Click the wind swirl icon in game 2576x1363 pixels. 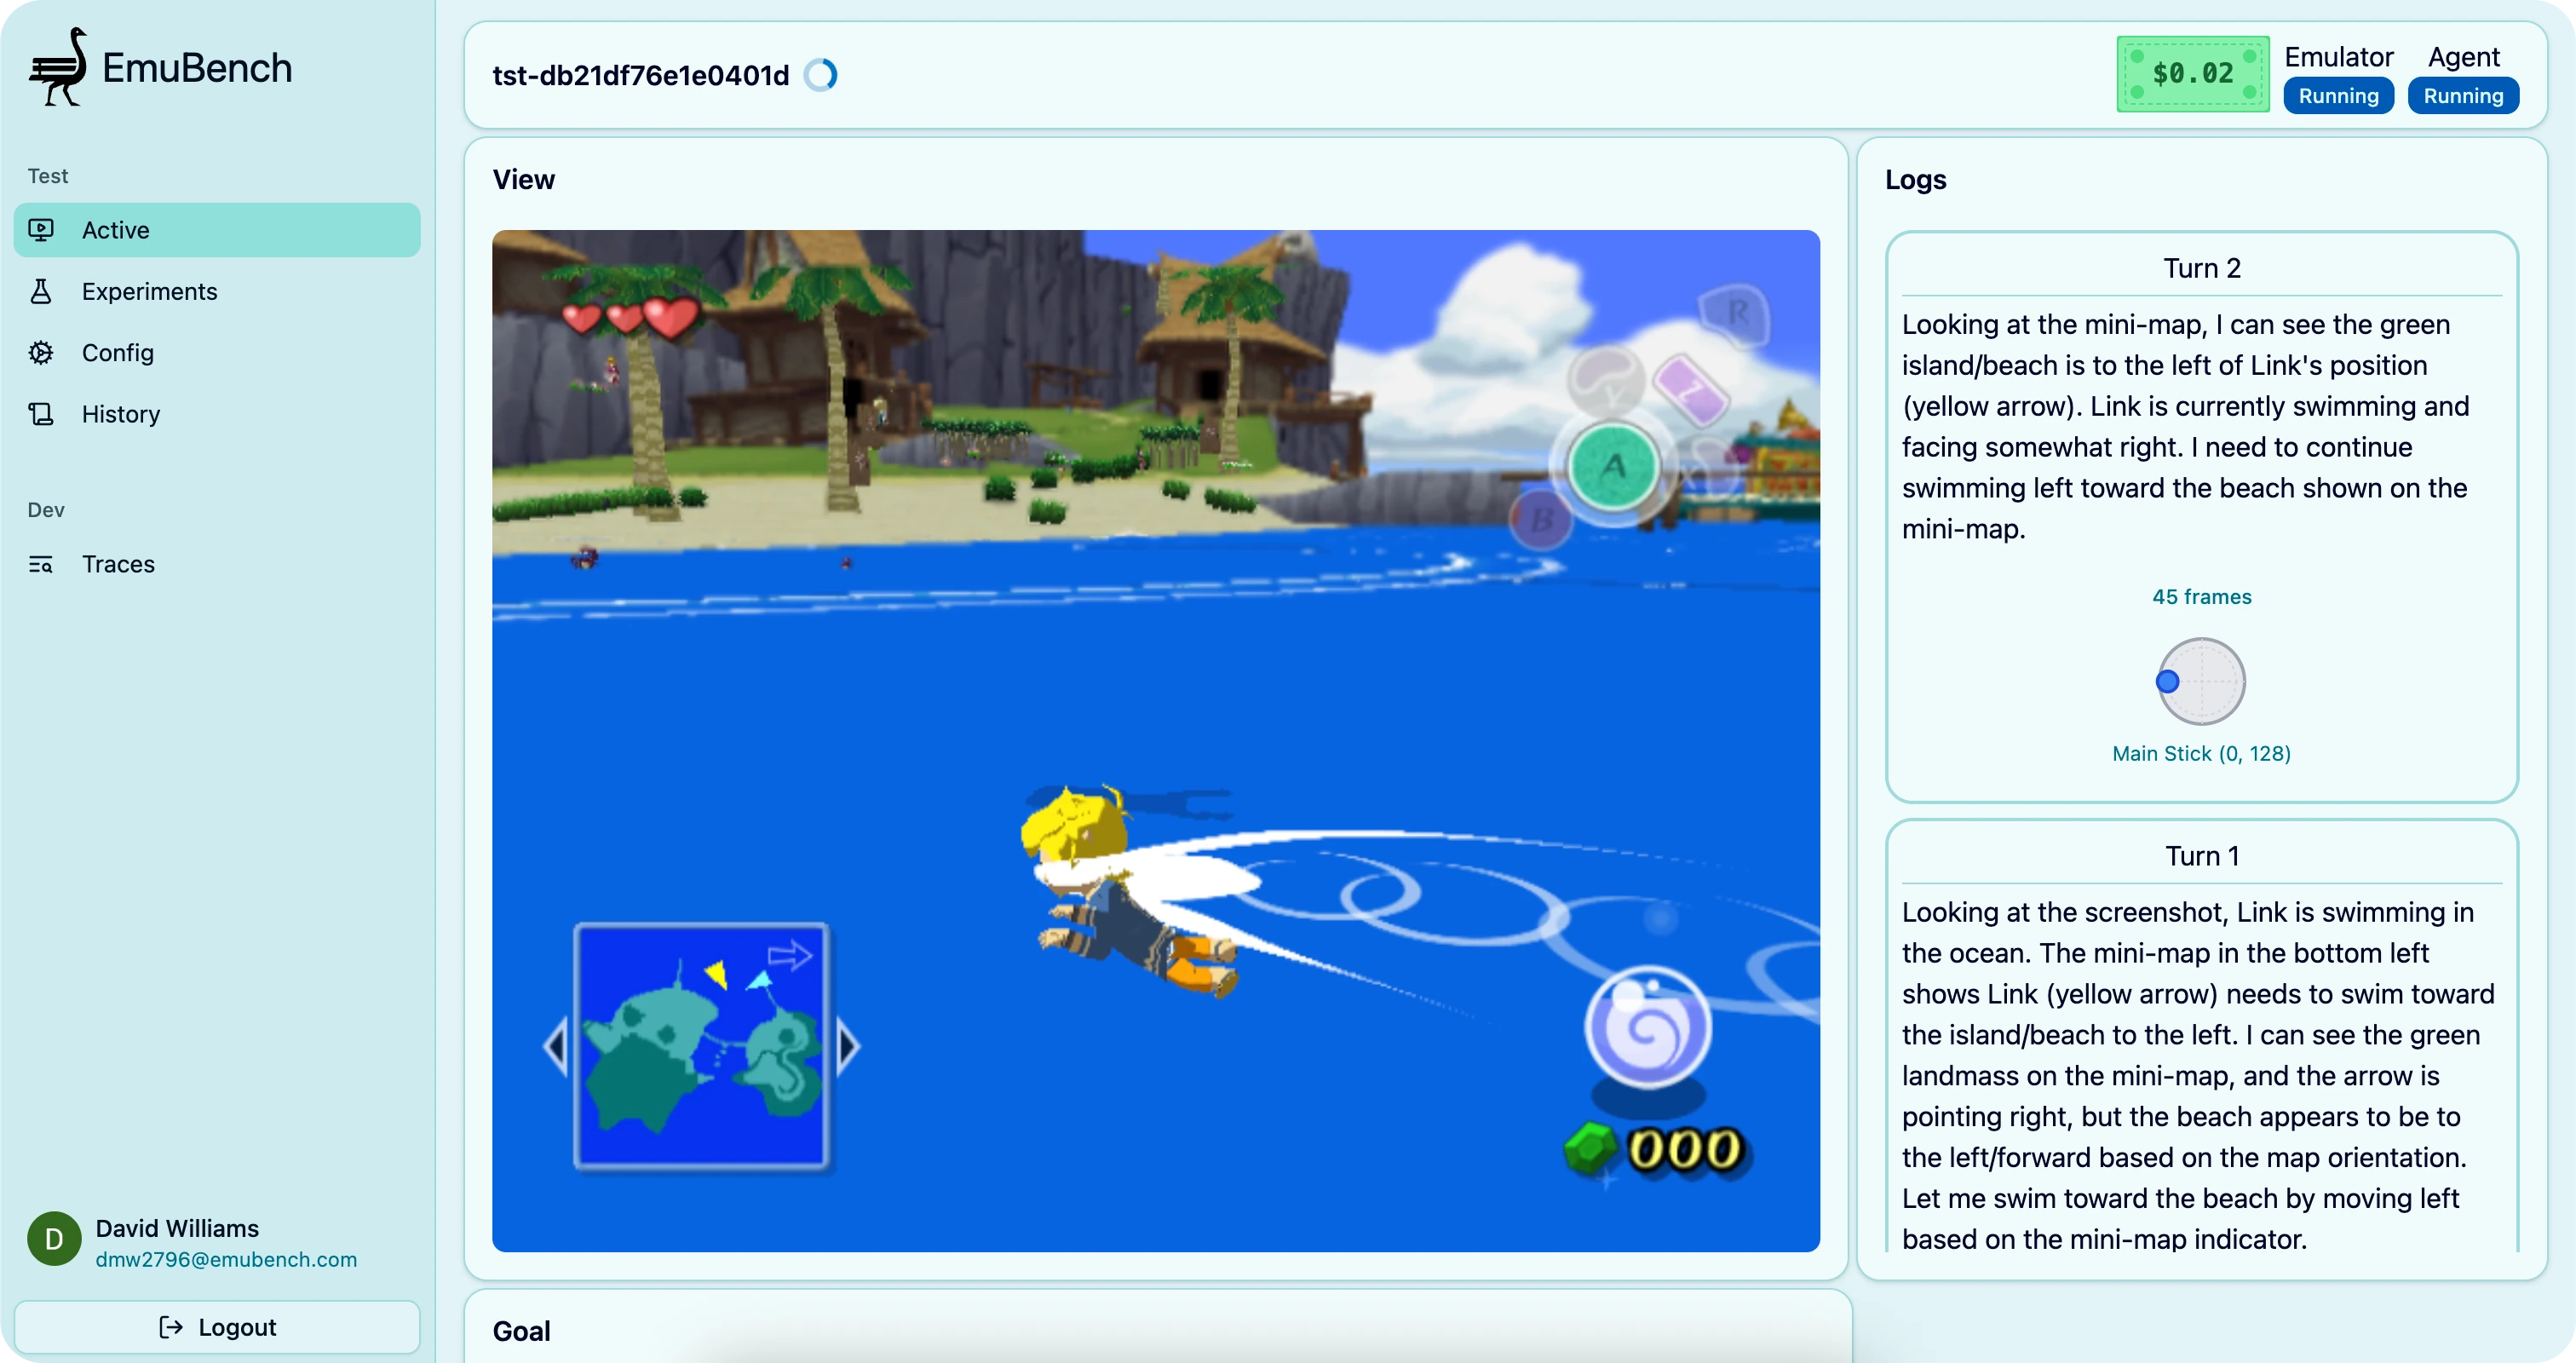(1647, 1028)
